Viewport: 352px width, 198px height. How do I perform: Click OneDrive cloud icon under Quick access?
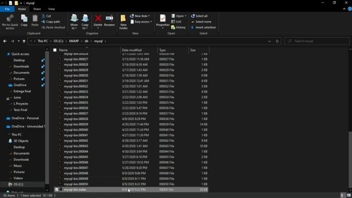pos(10,85)
